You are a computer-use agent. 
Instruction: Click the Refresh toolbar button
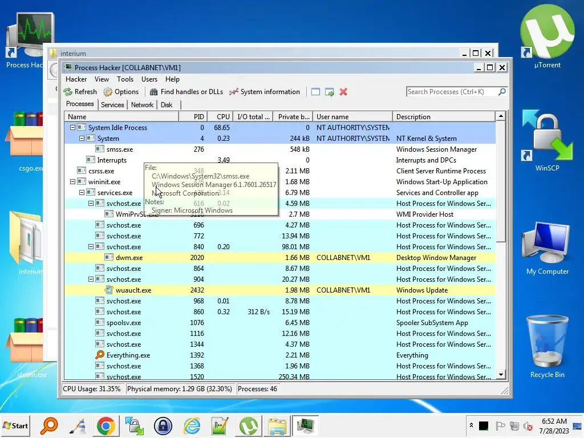point(80,92)
